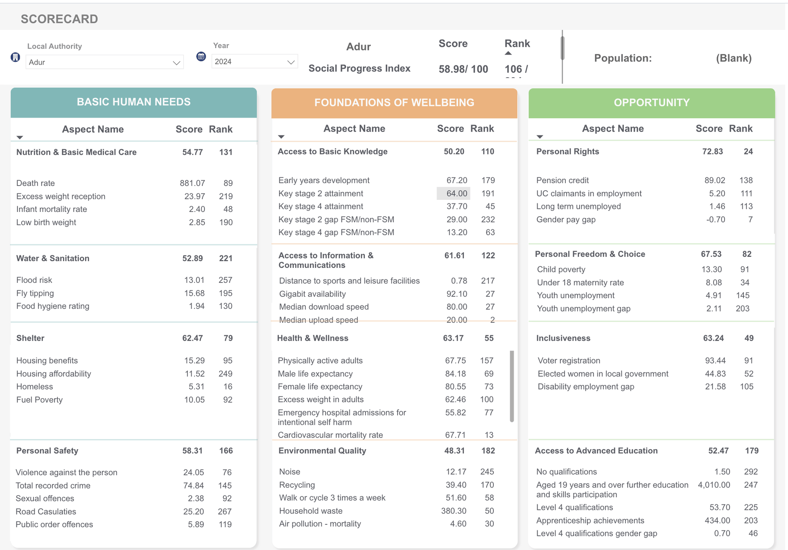Image resolution: width=788 pixels, height=550 pixels.
Task: Click the building icon beside Local Authority
Action: click(x=15, y=57)
